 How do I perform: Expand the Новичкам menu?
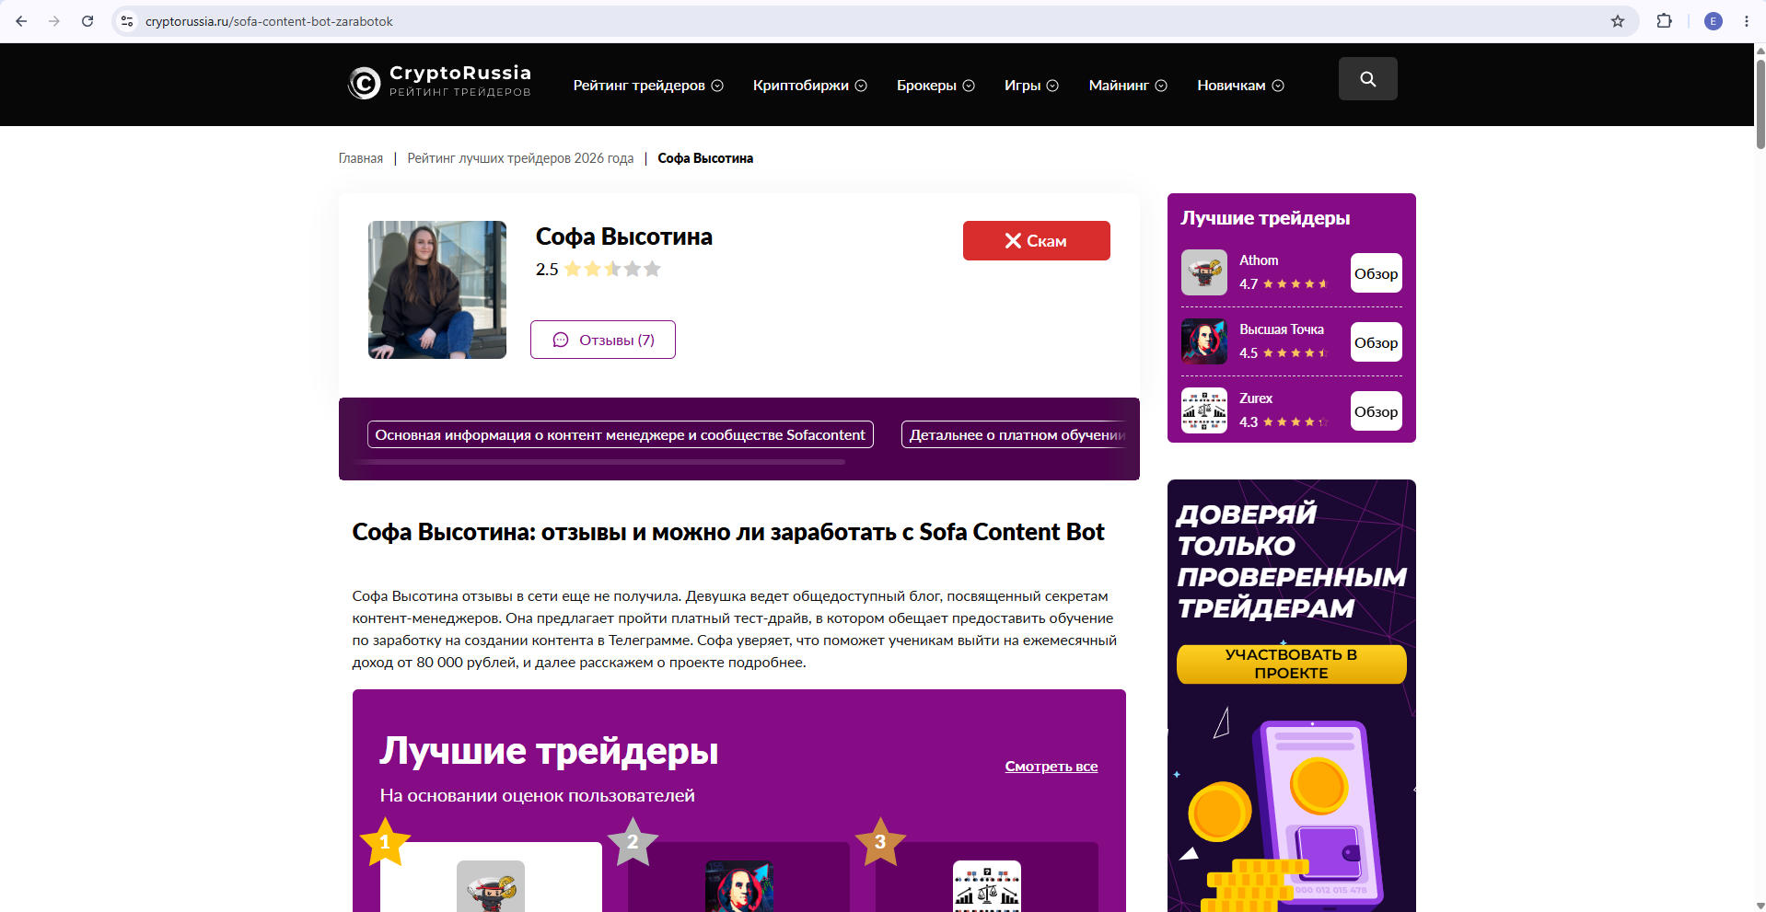click(x=1240, y=86)
